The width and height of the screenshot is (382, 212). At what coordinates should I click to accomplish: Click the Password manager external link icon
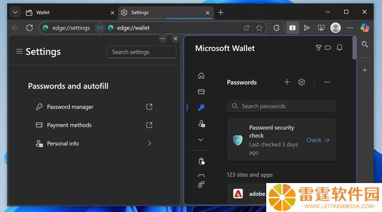pos(149,107)
